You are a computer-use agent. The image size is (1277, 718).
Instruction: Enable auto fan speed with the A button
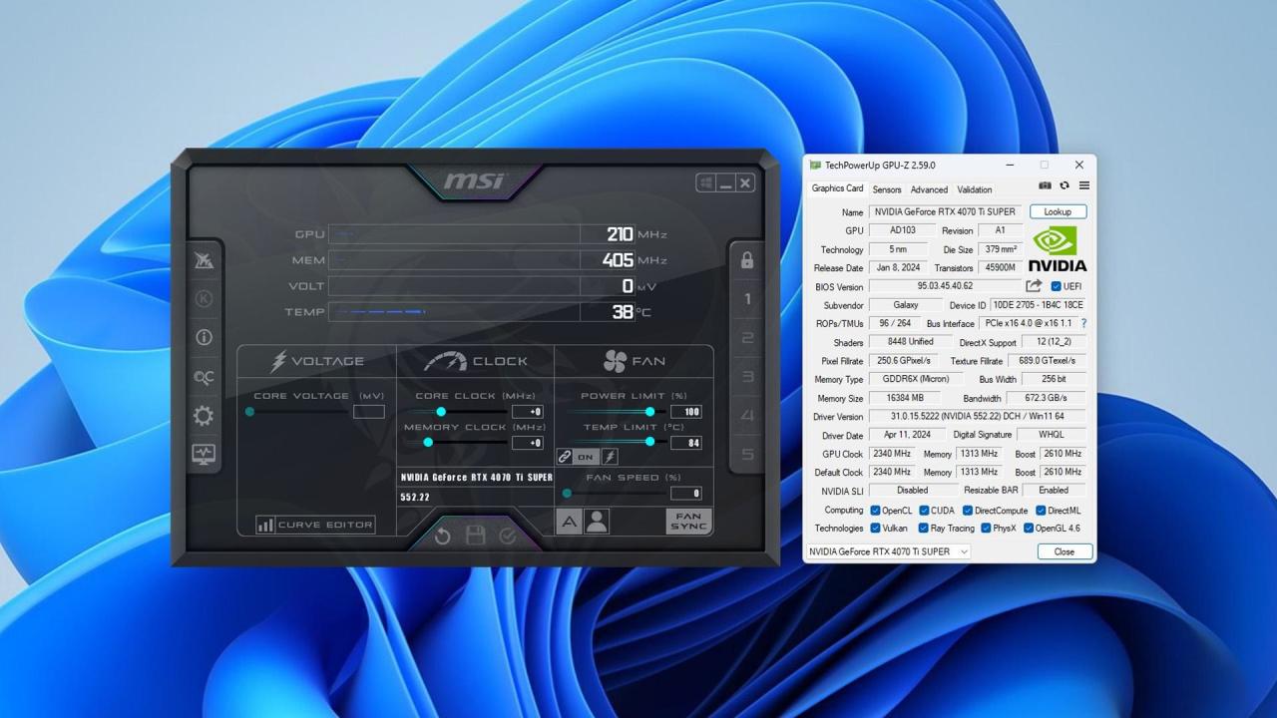tap(569, 521)
